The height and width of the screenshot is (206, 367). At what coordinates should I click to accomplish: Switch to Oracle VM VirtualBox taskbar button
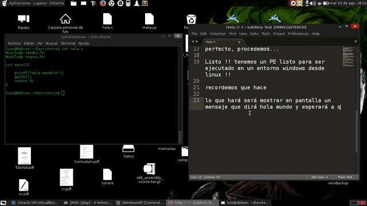(36, 203)
